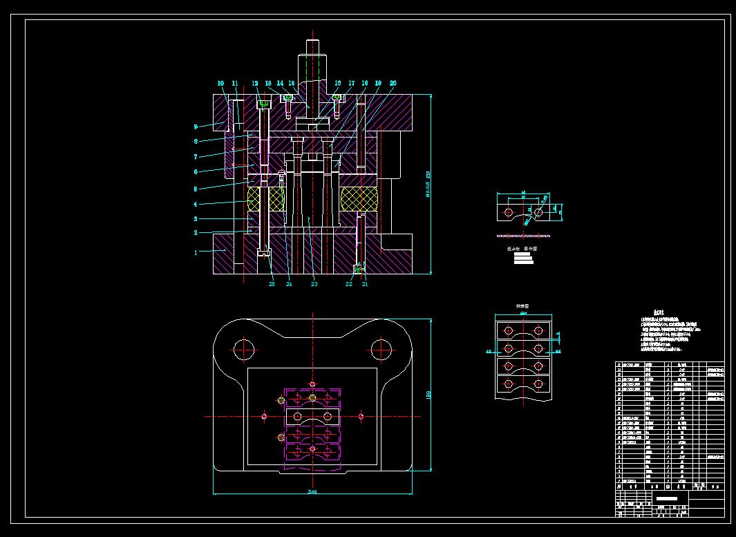This screenshot has height=537, width=736.
Task: Select part callout number "25"
Action: click(x=272, y=284)
